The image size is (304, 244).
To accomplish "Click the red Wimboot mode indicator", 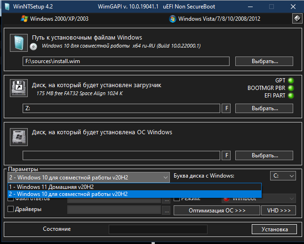I will click(226, 199).
